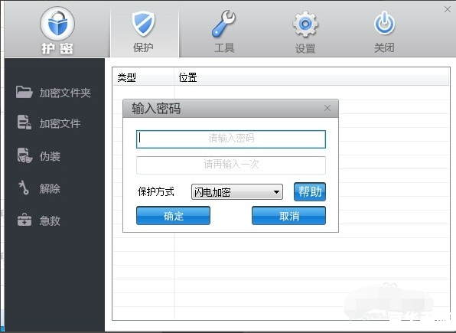Open the 工具 wrench tab

click(x=224, y=31)
